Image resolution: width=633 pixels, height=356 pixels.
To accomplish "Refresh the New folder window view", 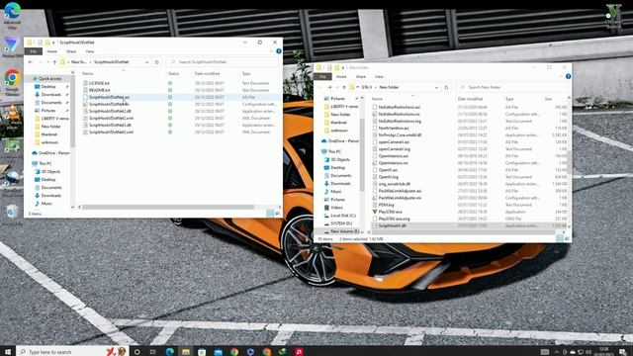I will click(x=446, y=87).
